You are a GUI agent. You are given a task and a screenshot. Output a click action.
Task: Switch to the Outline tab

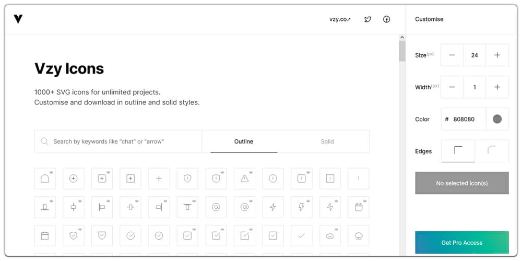[244, 141]
